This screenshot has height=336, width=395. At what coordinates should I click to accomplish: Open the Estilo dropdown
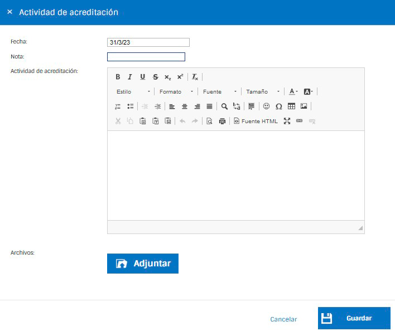point(133,91)
